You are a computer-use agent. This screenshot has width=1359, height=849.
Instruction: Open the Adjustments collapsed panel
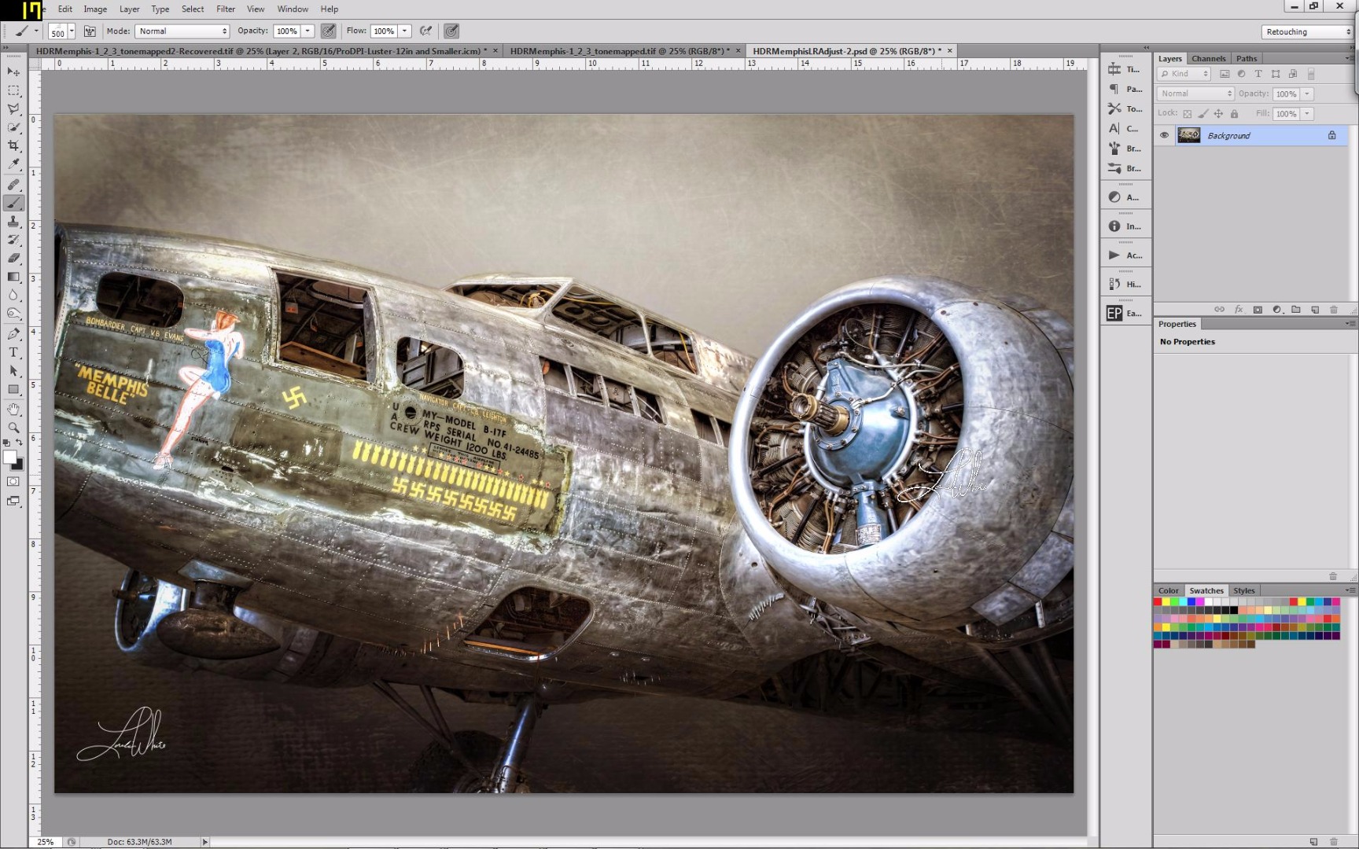coord(1125,197)
